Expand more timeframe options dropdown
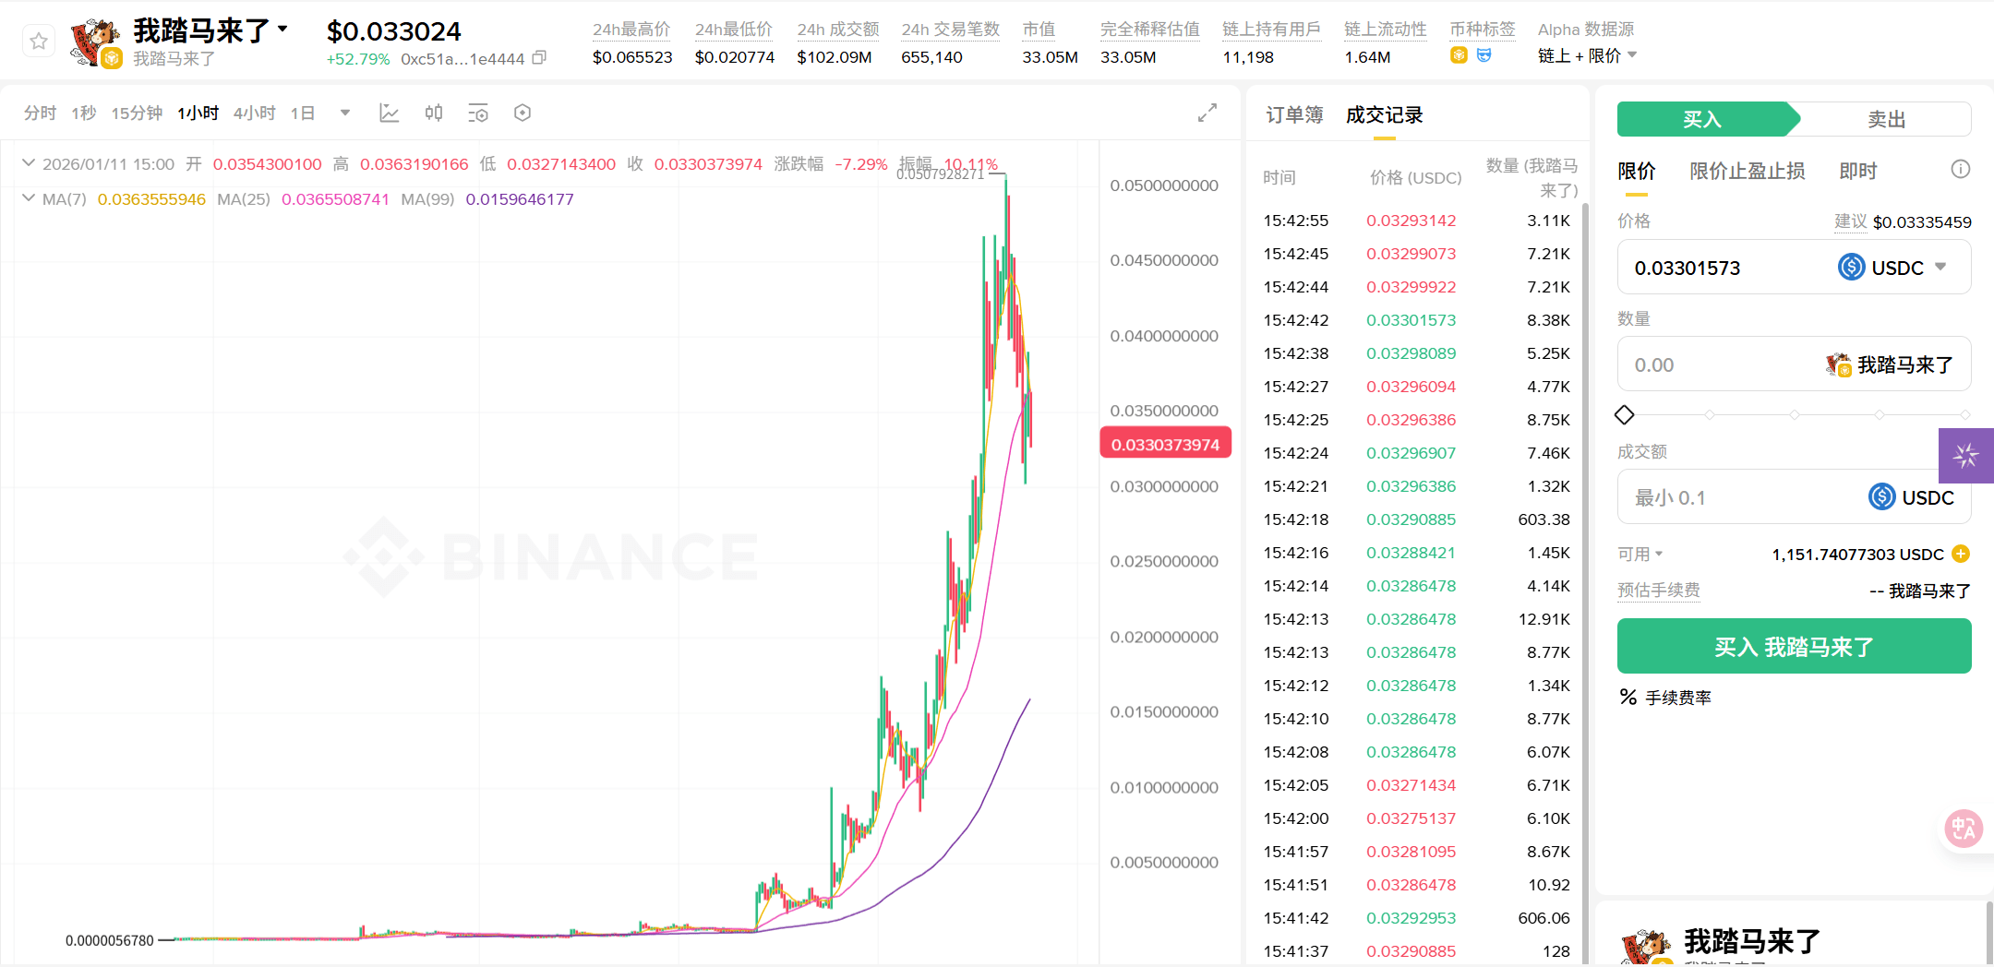This screenshot has height=967, width=1994. 345,113
